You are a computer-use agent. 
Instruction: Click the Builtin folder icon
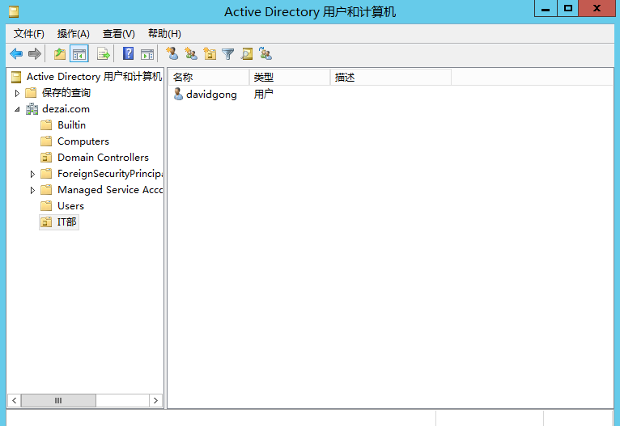pos(46,125)
